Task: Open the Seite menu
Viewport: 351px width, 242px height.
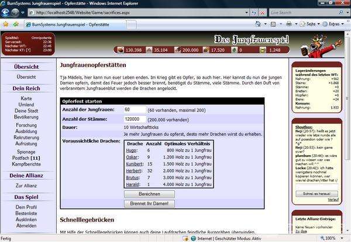Action: coord(310,24)
